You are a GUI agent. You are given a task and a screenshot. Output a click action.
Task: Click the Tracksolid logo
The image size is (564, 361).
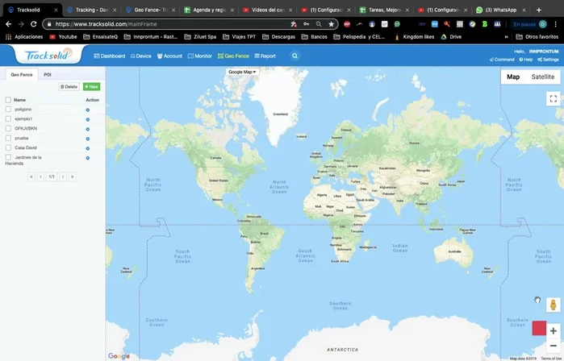48,55
